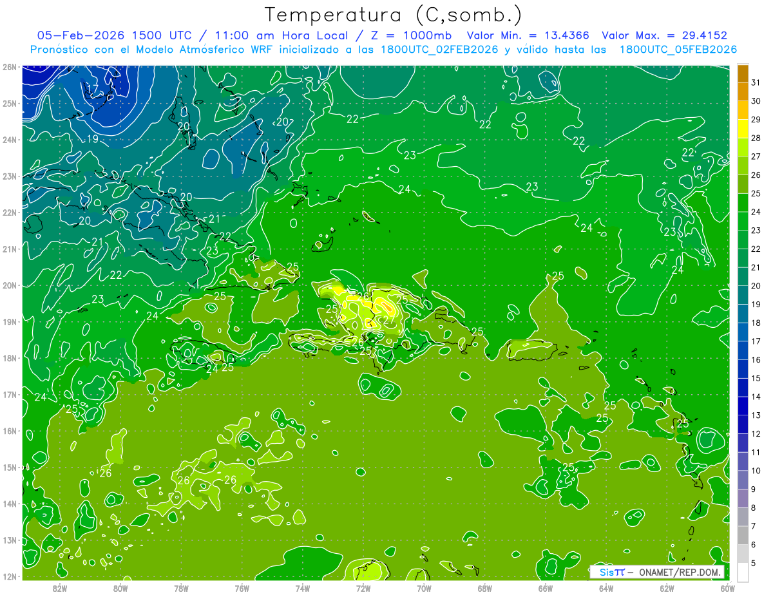Viewport: 773px width, 597px height.
Task: Pick the yellow legend swatch between 28 and 29
Action: (743, 129)
